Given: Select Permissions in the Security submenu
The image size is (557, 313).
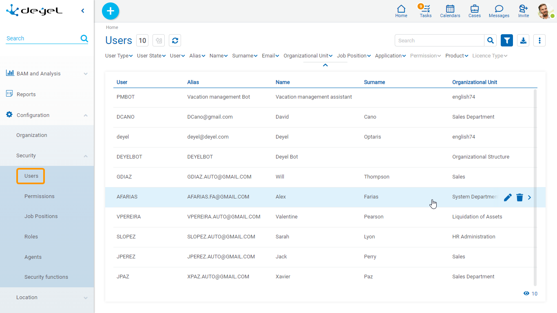Looking at the screenshot, I should click(39, 196).
